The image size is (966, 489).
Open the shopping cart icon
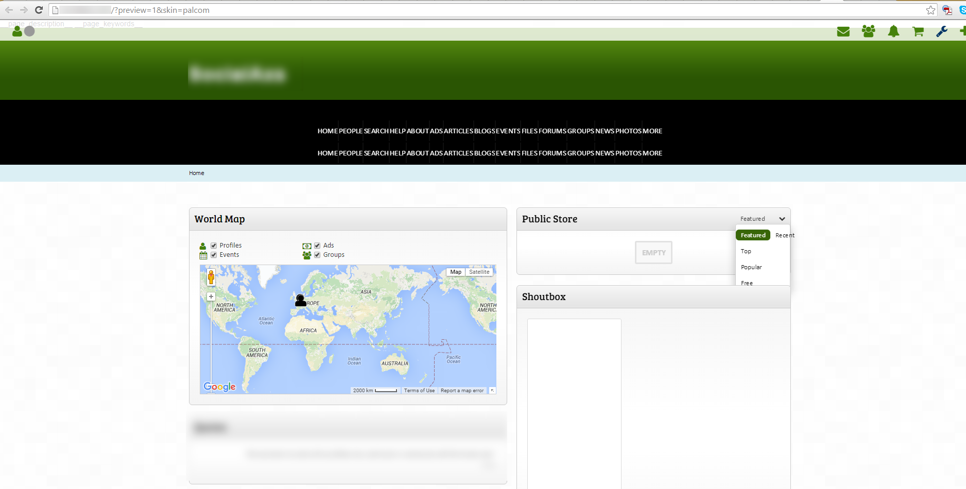click(x=918, y=32)
